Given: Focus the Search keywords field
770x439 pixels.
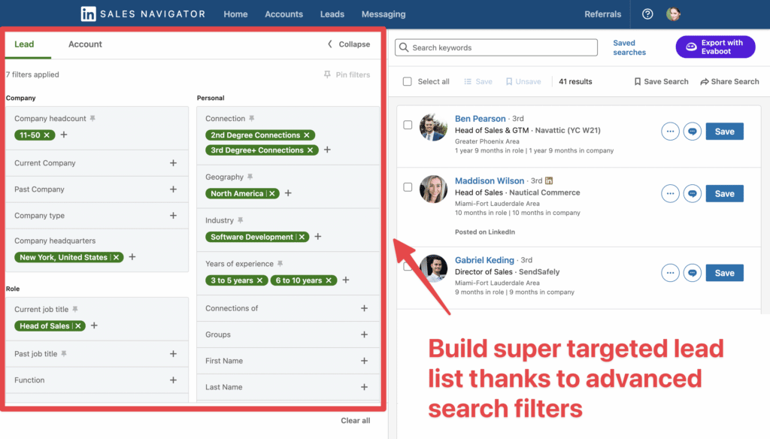Looking at the screenshot, I should (x=496, y=47).
